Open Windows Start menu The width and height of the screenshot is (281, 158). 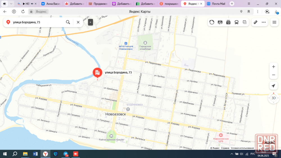pos(5,154)
